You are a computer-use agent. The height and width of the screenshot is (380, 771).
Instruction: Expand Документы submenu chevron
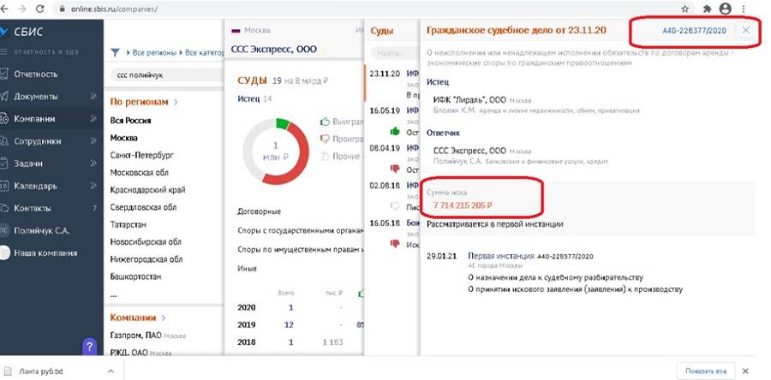[x=93, y=97]
